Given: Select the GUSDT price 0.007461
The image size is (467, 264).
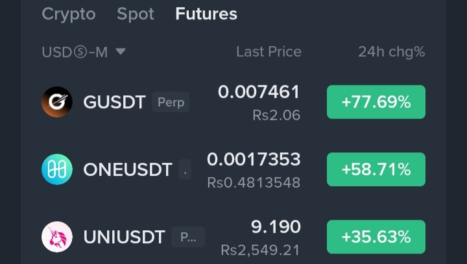Looking at the screenshot, I should click(259, 91).
